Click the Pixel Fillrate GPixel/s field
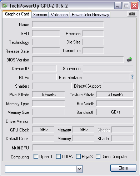140x176 pixels. click(x=49, y=94)
